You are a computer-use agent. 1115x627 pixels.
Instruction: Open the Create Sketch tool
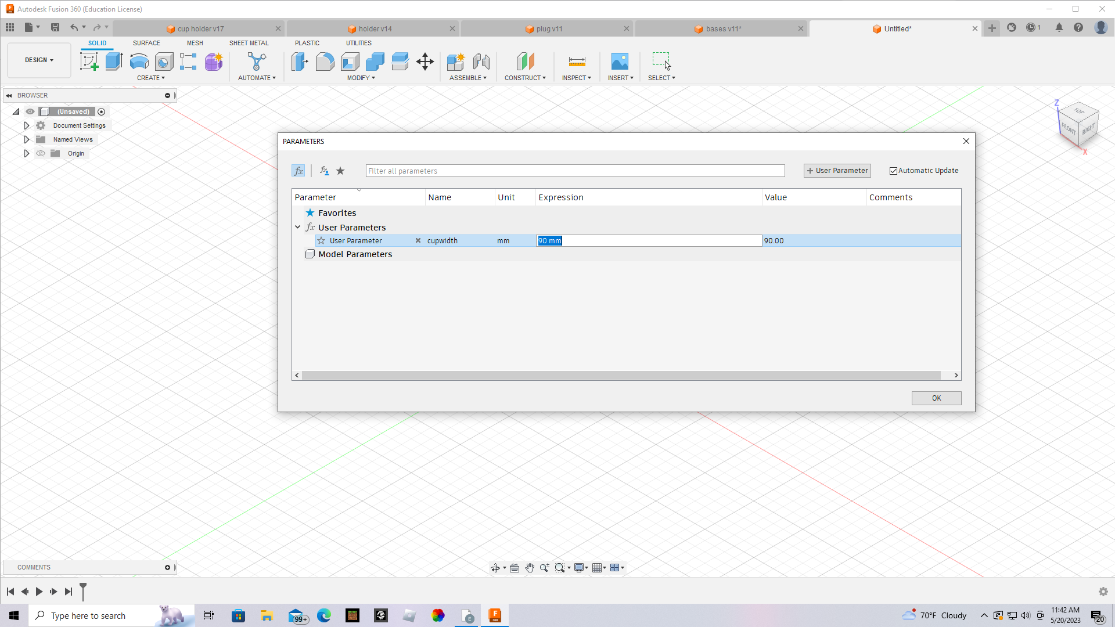[89, 62]
